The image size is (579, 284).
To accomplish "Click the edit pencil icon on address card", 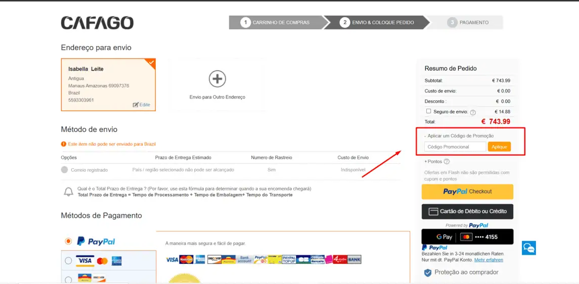I will tap(136, 105).
